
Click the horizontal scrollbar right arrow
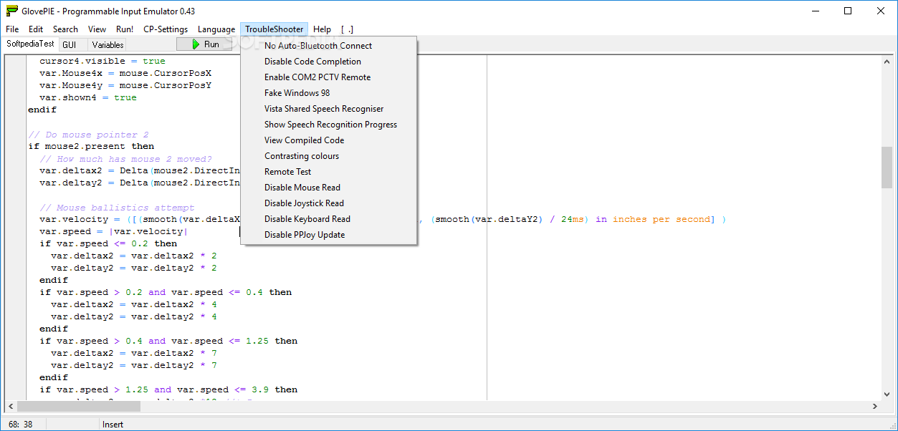874,406
